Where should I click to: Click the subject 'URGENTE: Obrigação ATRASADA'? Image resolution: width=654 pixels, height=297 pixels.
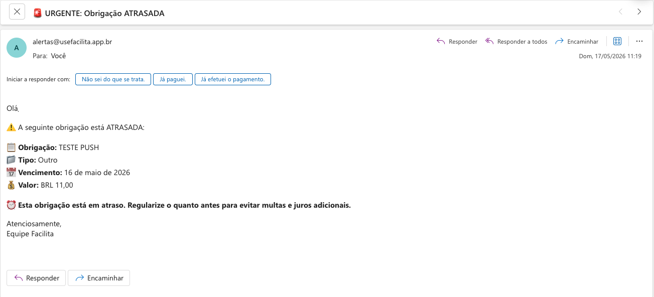coord(104,13)
